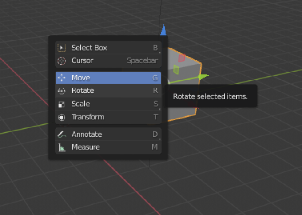Click the D shortcut beside Annotate
This screenshot has width=302, height=215.
coord(155,134)
